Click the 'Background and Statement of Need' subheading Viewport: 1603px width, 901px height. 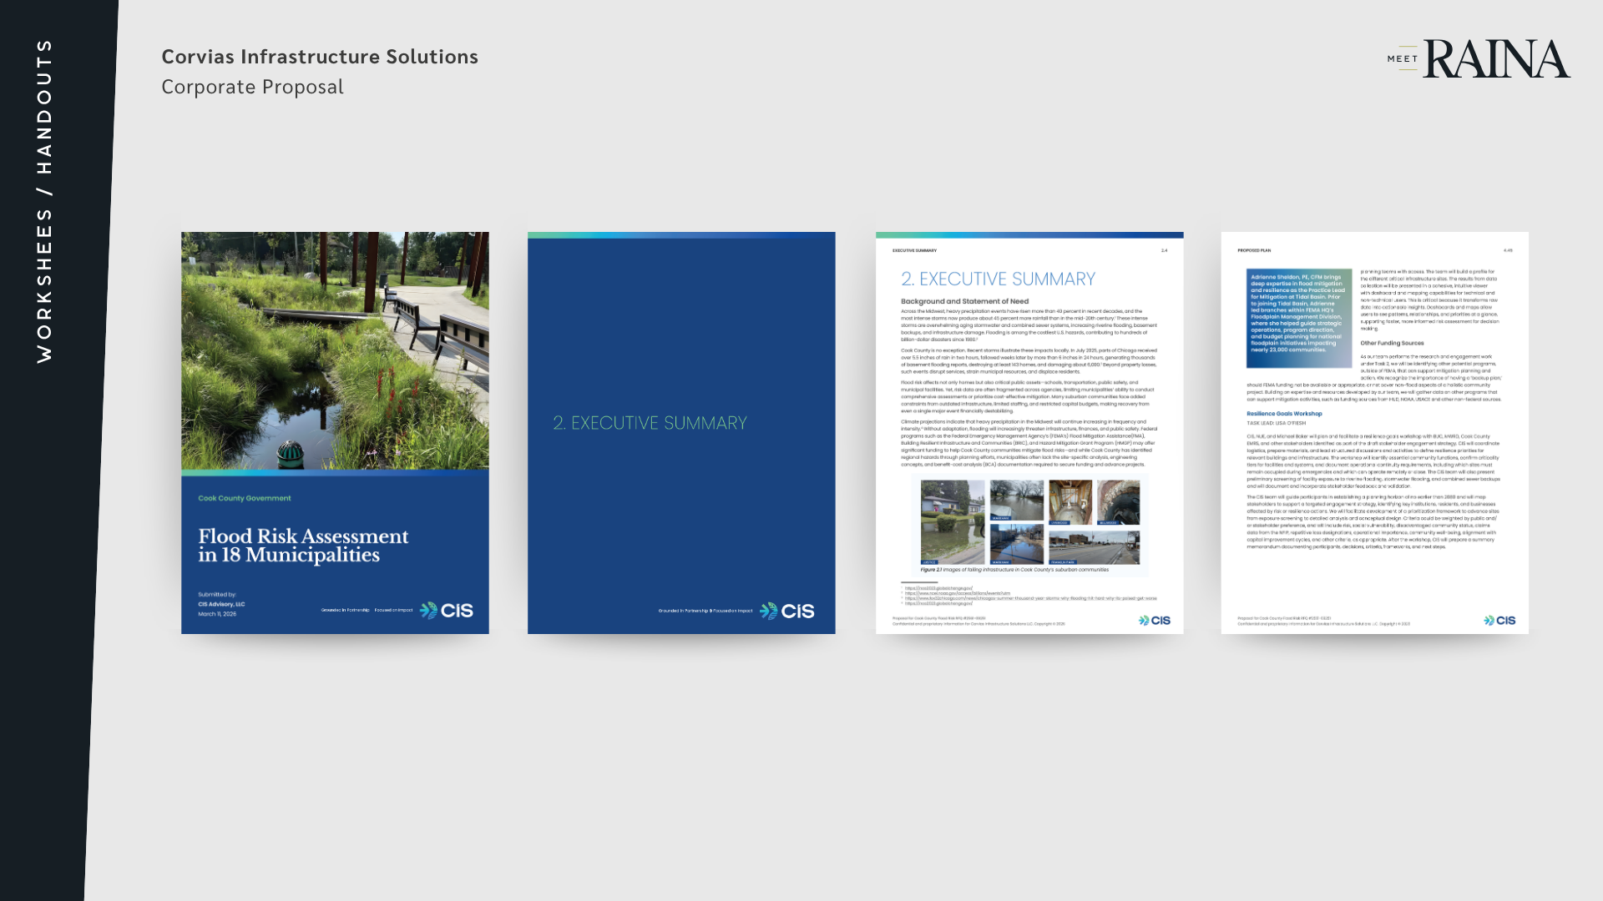pyautogui.click(x=964, y=301)
